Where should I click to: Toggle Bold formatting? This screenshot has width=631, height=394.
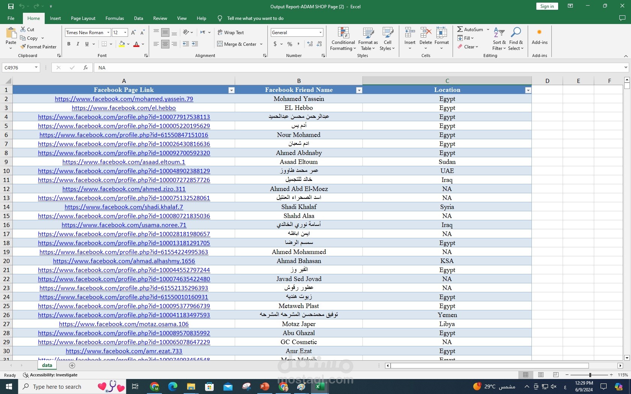tap(69, 44)
